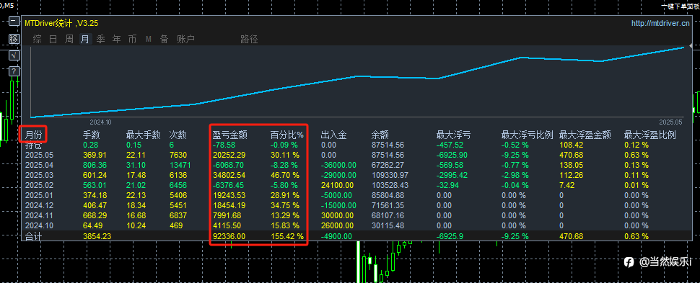Click the cyan equity curve in chart
The width and height of the screenshot is (700, 283).
tap(357, 76)
